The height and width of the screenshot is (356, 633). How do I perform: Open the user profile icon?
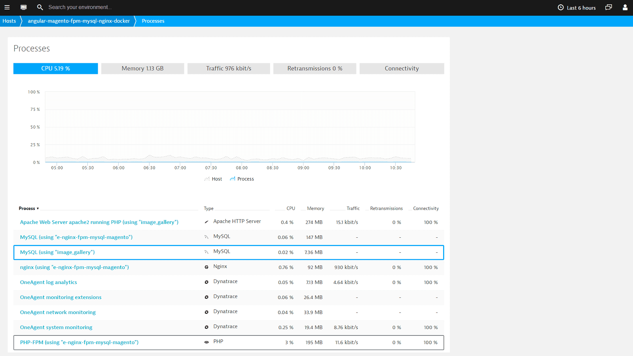pyautogui.click(x=625, y=7)
